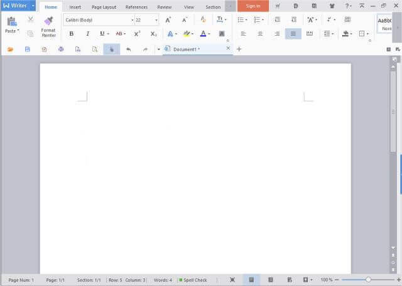Open the Page Layout tab
The width and height of the screenshot is (402, 286).
pos(104,7)
